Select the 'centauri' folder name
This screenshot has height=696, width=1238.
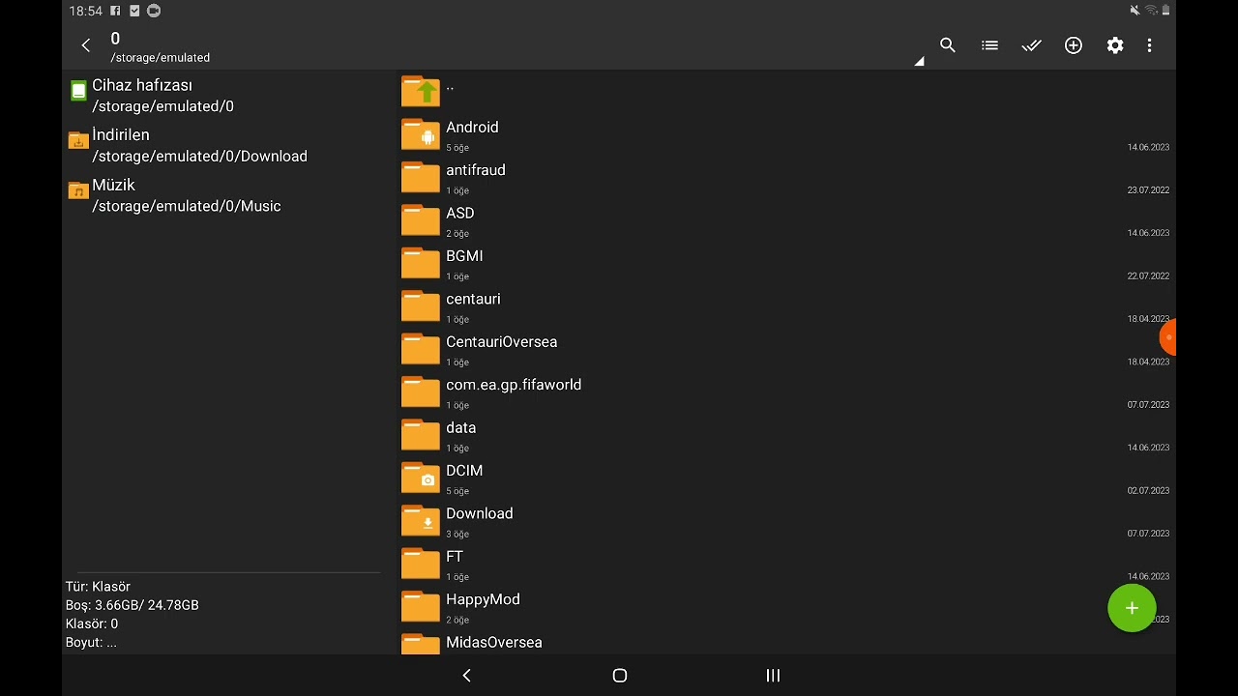click(473, 299)
